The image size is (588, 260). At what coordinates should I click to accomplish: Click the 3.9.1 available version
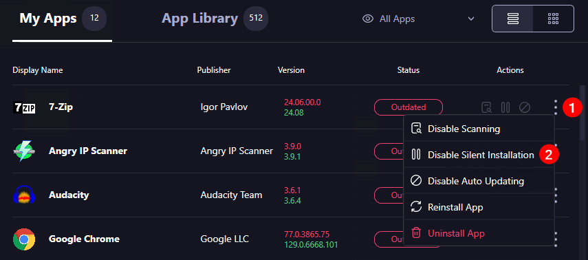coord(292,156)
